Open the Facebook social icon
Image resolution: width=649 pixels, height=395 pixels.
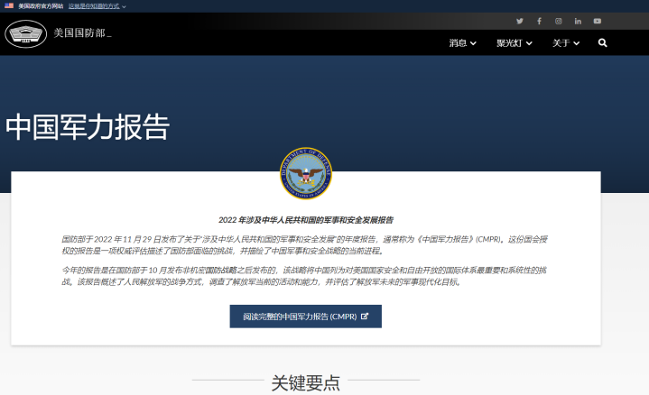539,21
